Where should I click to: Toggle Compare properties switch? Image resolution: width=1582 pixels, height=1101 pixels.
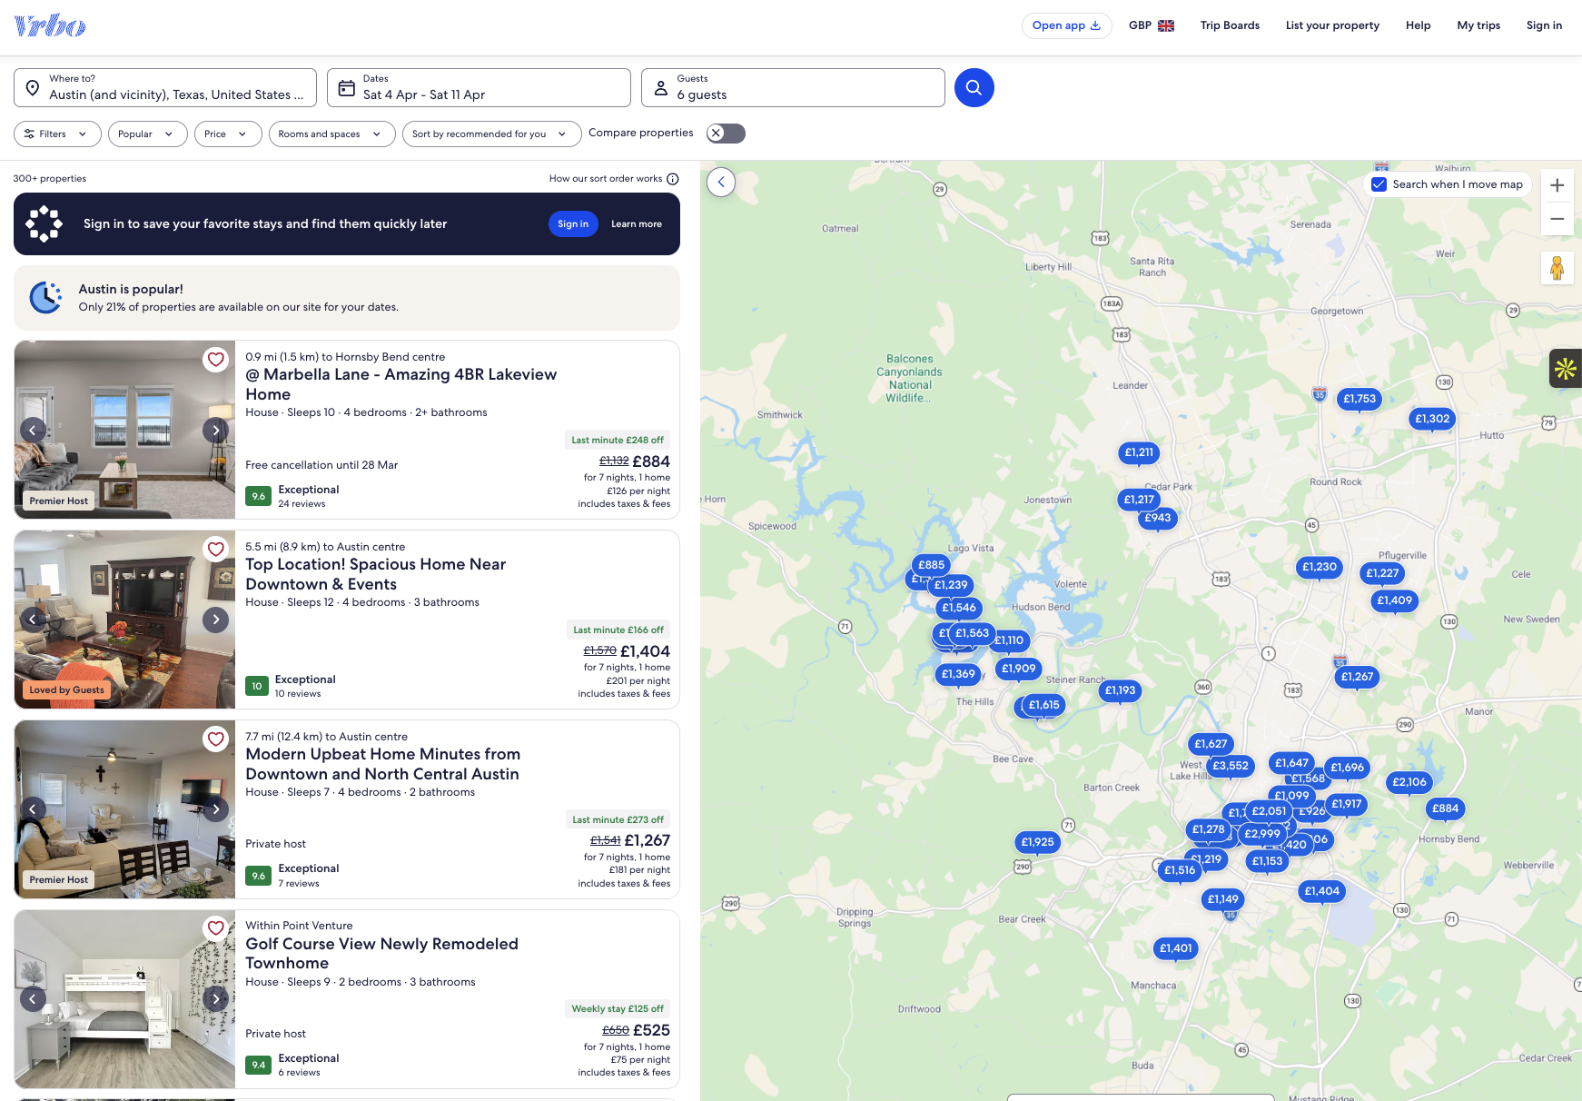tap(726, 134)
